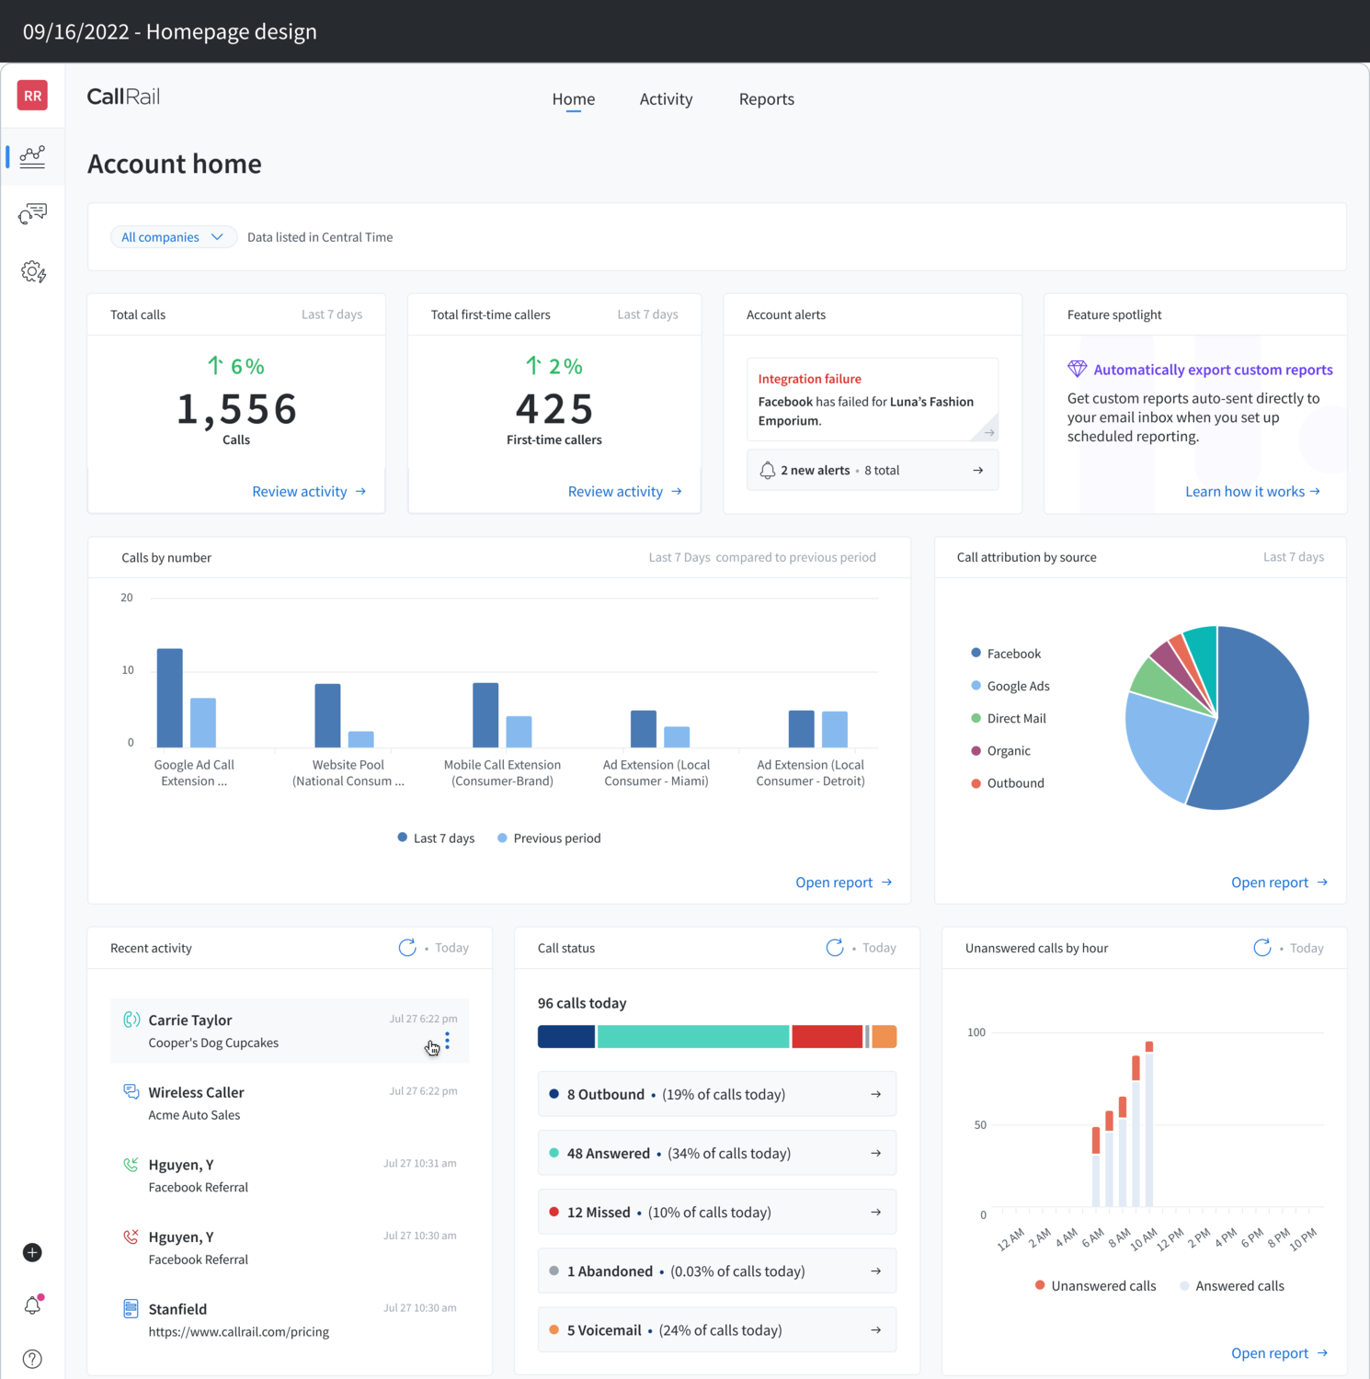The width and height of the screenshot is (1370, 1379).
Task: Open the All companies dropdown
Action: pyautogui.click(x=173, y=236)
